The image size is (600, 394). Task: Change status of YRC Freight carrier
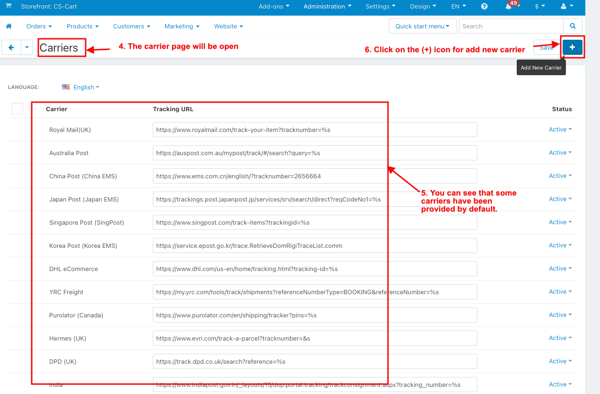tap(560, 292)
